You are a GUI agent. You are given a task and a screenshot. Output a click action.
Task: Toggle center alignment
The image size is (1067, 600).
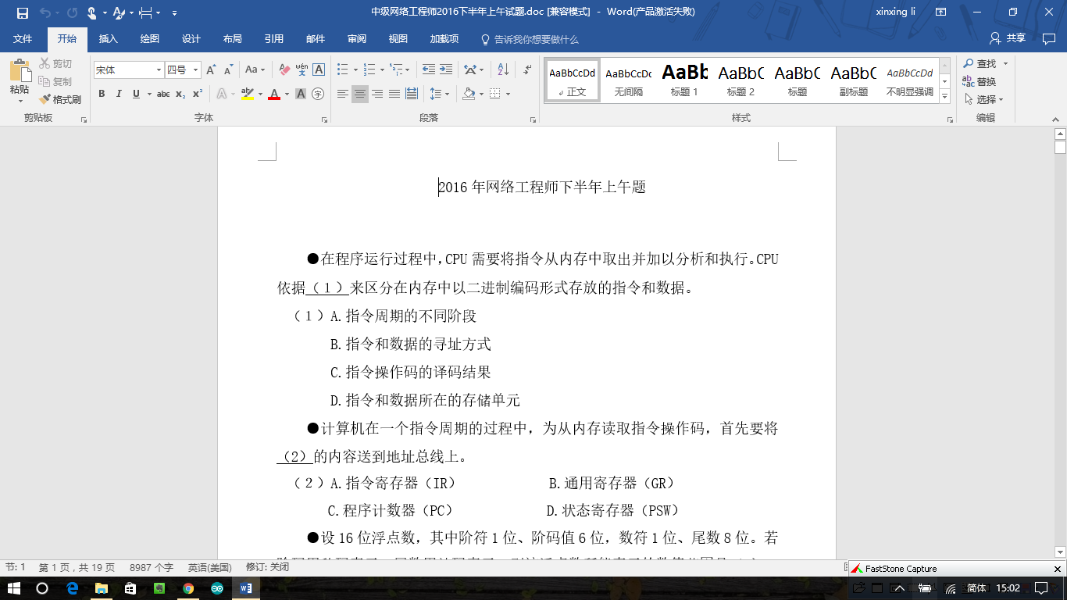(360, 94)
